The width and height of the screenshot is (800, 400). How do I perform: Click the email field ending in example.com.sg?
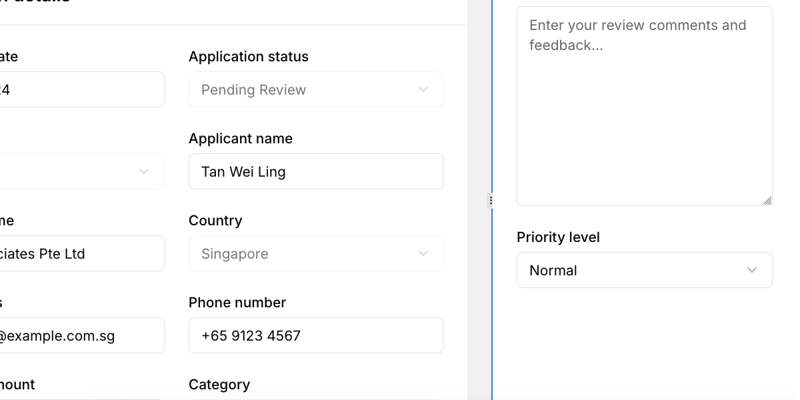tap(80, 335)
